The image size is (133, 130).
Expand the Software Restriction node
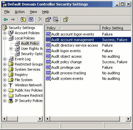pos(5,95)
